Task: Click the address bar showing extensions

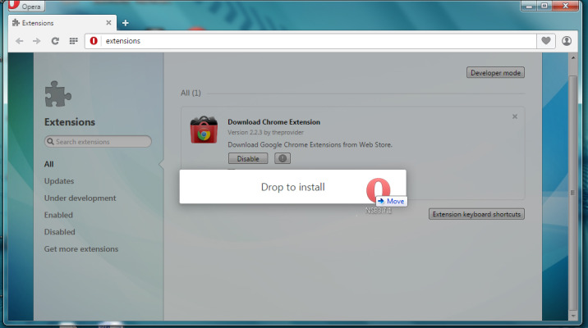Action: point(312,40)
